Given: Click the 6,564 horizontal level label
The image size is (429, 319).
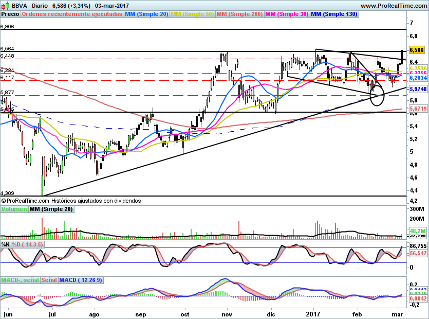Looking at the screenshot, I should coord(7,49).
